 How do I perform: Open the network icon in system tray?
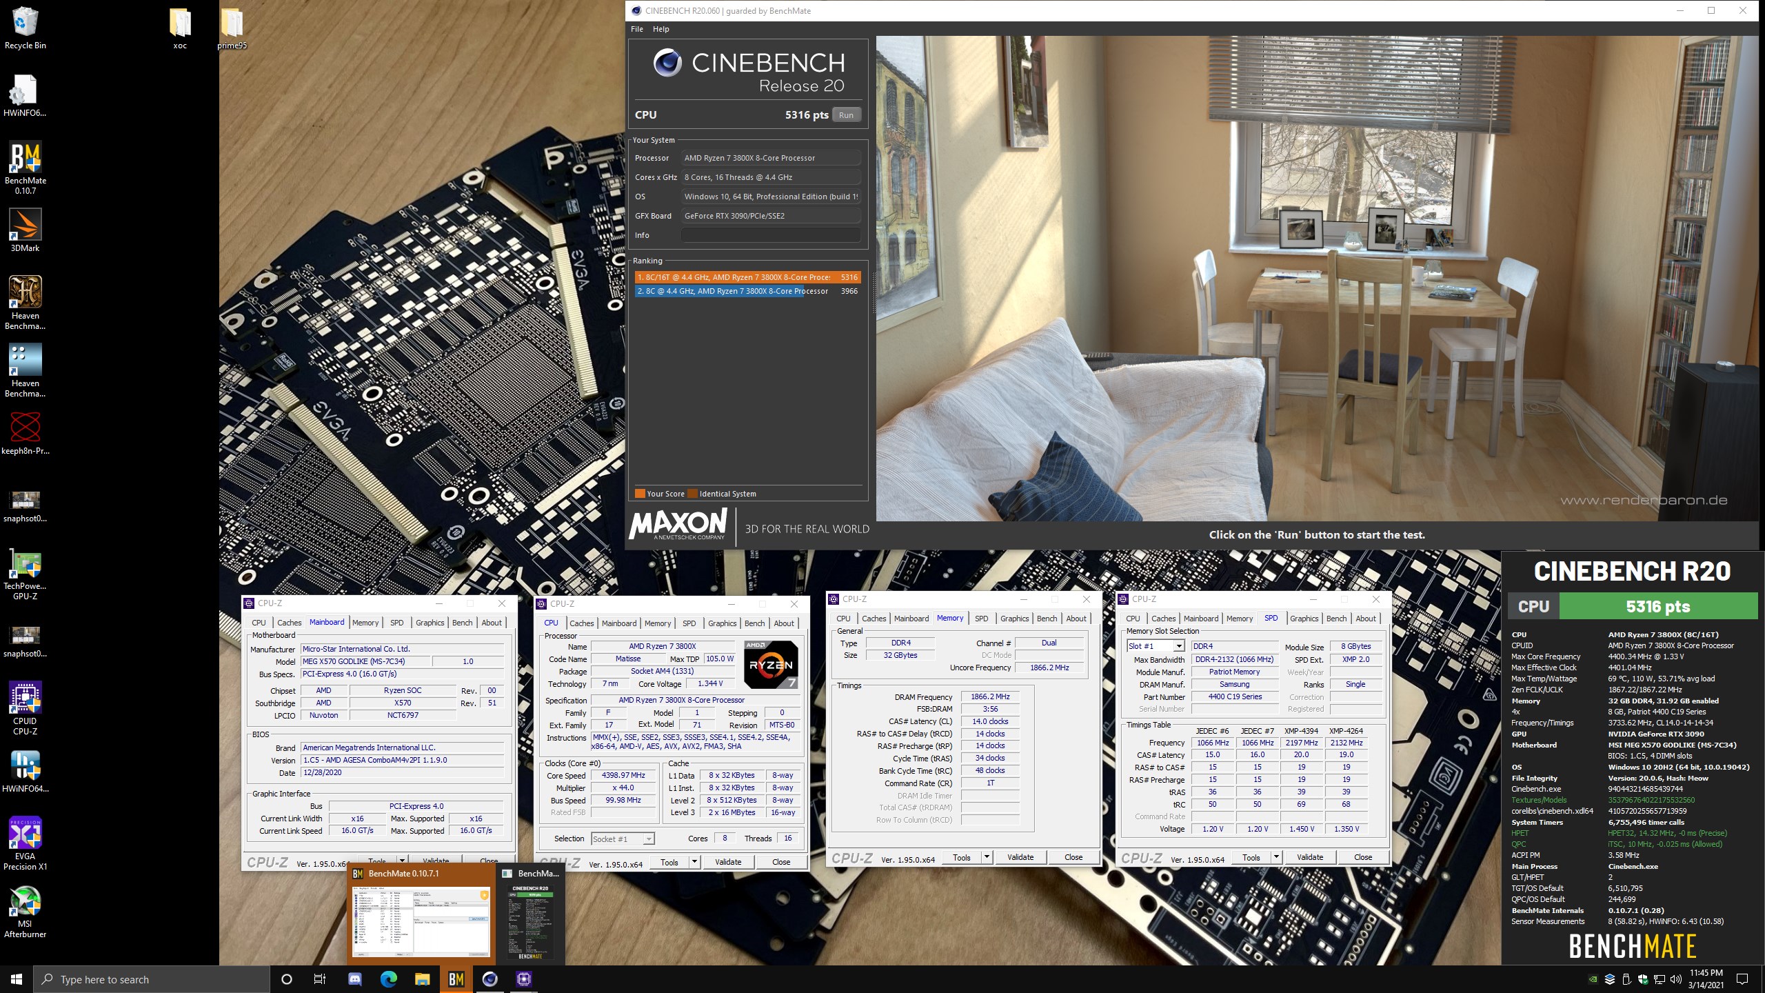(x=1660, y=979)
